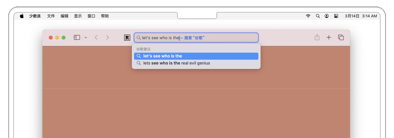
Task: Open Wi-Fi status in menu bar
Action: click(308, 16)
